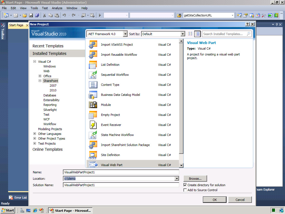Open the Tools menu
Viewport: 285px width, 214px height.
pos(34,8)
